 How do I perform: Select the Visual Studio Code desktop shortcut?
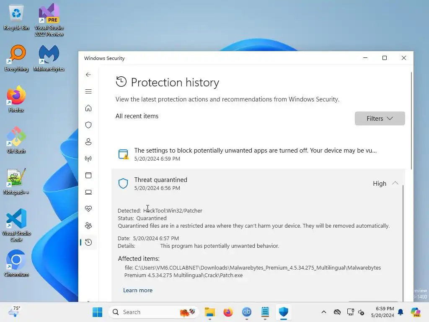[x=16, y=225]
